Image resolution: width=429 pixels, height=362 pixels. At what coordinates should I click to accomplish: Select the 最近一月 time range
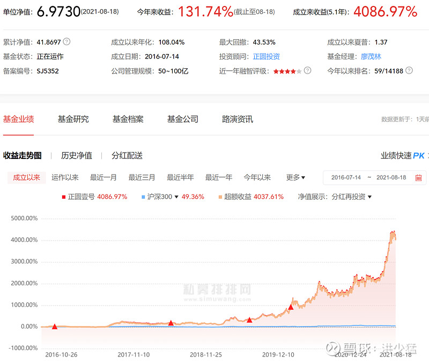click(103, 178)
